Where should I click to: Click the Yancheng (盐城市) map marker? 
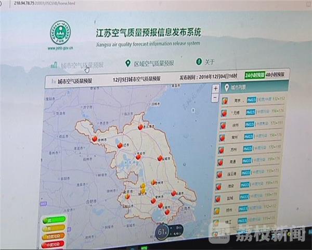click(159, 158)
